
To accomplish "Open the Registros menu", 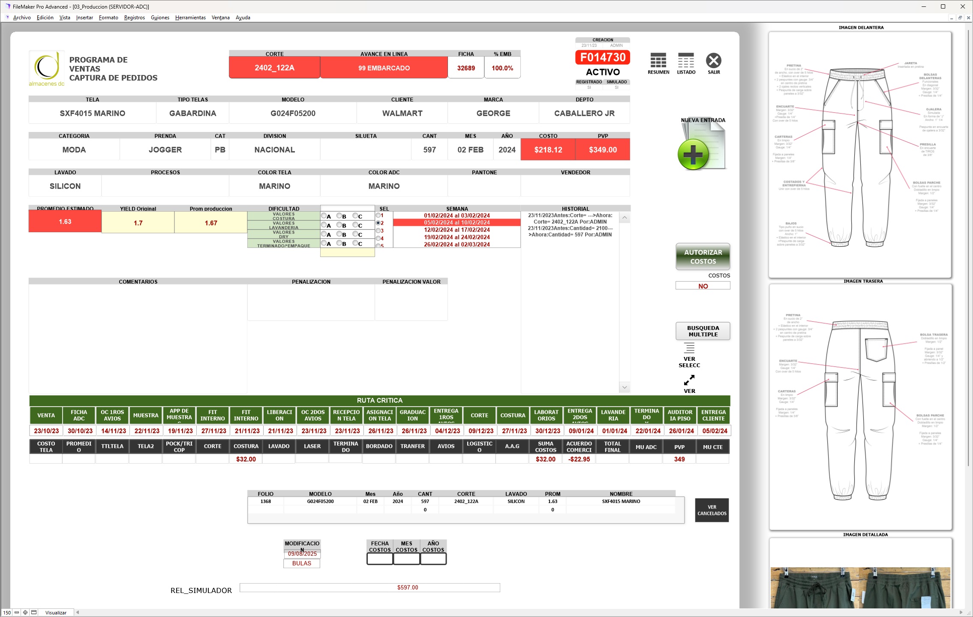I will [134, 18].
